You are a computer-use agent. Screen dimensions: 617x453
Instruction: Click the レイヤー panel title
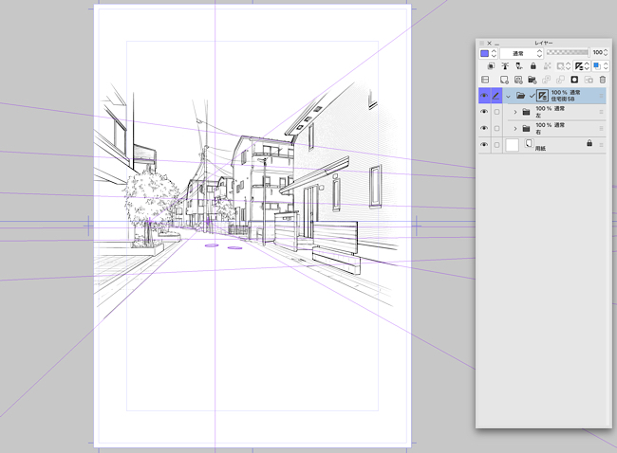click(544, 43)
